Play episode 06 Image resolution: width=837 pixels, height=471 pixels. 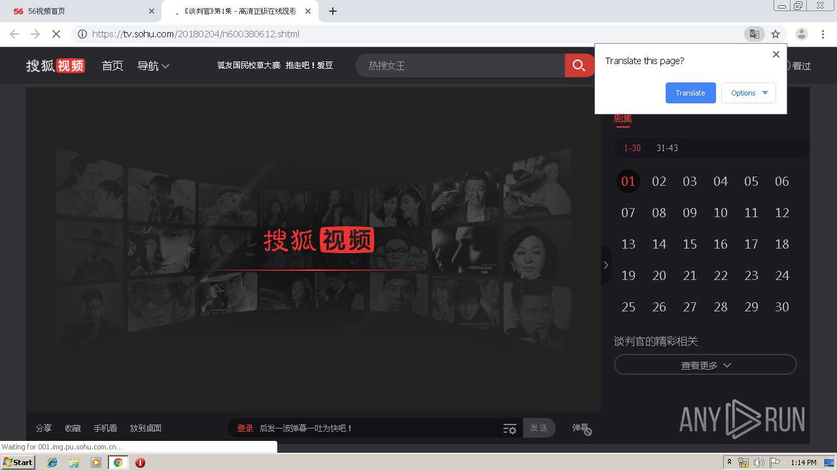click(x=782, y=181)
